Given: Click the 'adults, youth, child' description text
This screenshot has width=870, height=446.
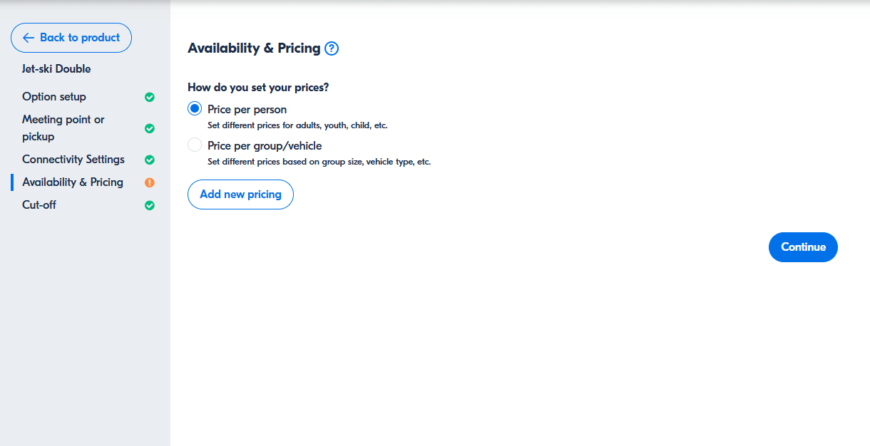Looking at the screenshot, I should 297,125.
